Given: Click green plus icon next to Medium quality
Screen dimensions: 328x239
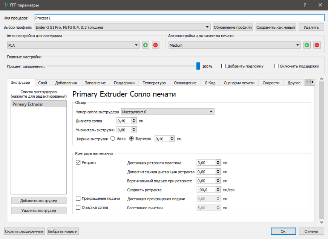Looking at the screenshot, I should 307,45.
